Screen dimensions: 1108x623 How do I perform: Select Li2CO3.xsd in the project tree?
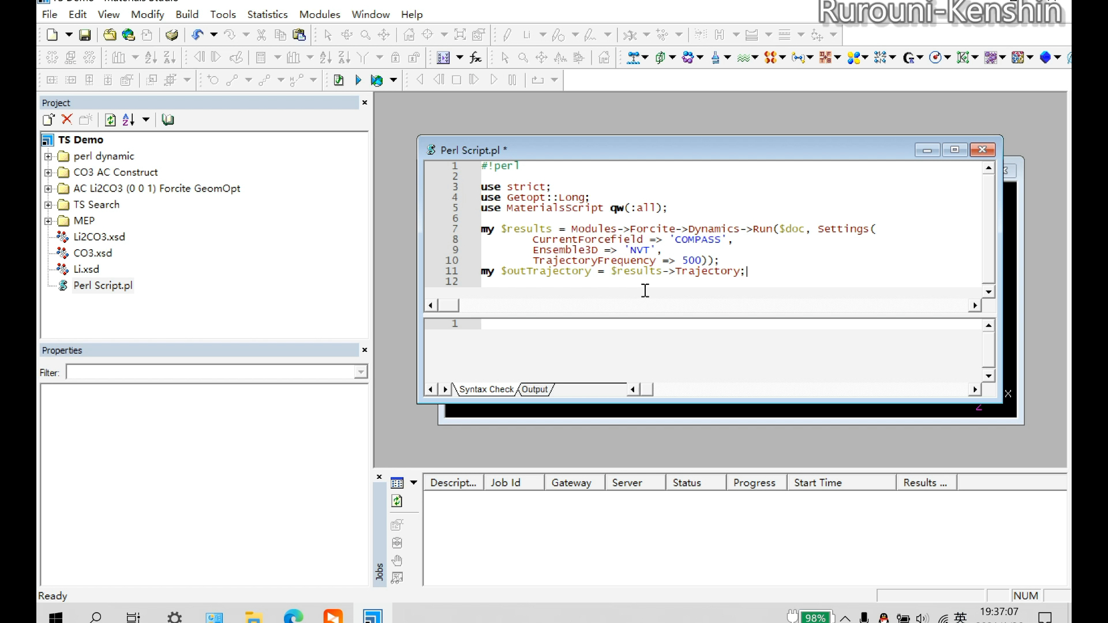pyautogui.click(x=99, y=237)
